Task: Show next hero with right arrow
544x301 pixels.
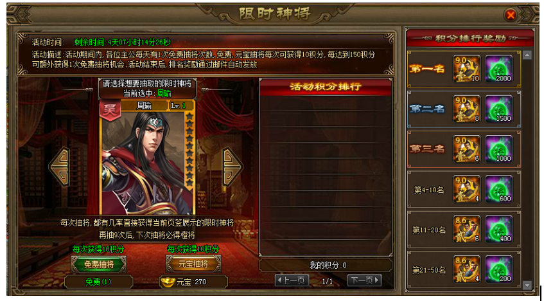Action: pos(232,167)
